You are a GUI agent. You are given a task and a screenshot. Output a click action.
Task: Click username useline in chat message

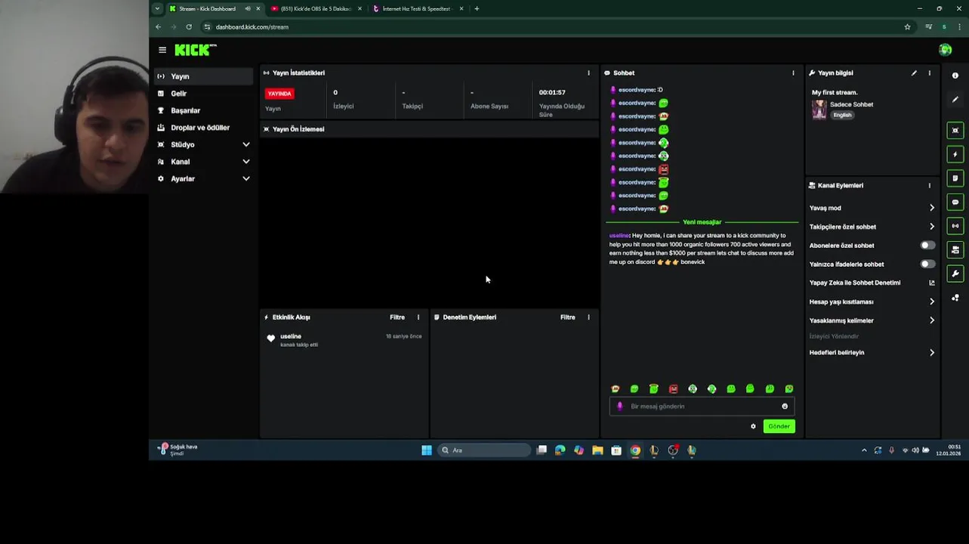coord(619,236)
